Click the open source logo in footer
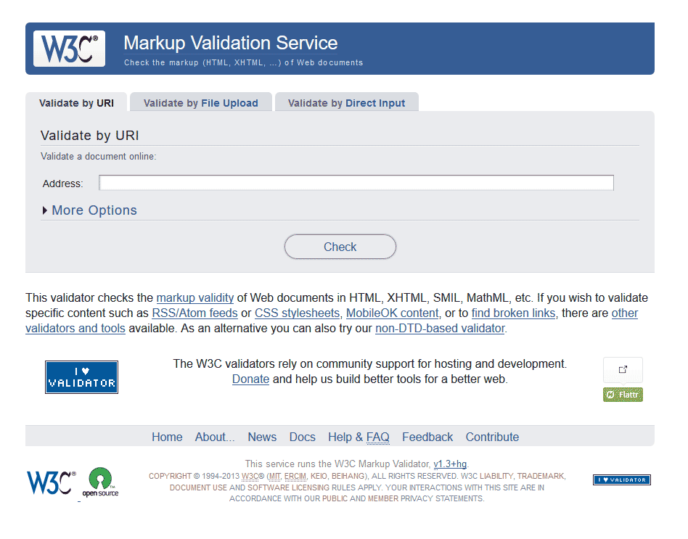Image resolution: width=688 pixels, height=539 pixels. click(100, 482)
